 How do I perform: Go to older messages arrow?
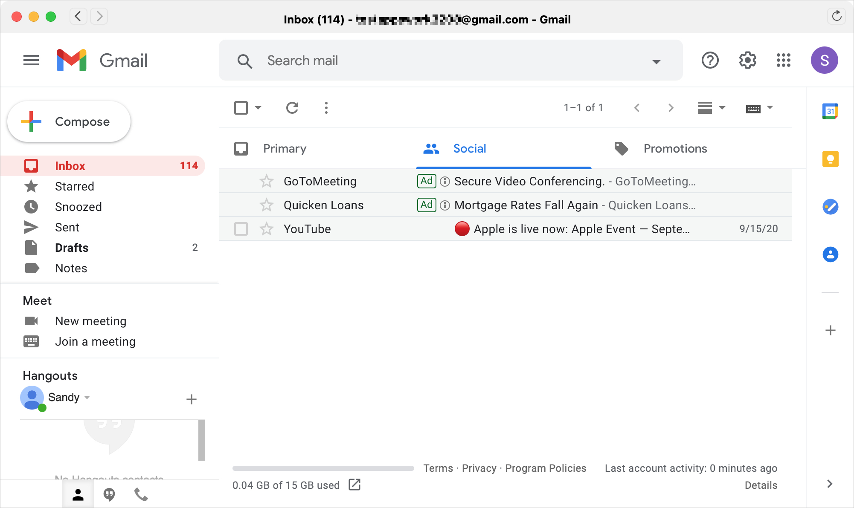(x=671, y=108)
